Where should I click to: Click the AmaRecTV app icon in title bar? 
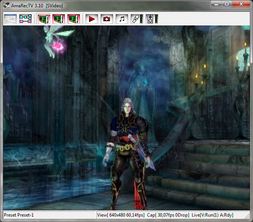pyautogui.click(x=7, y=5)
